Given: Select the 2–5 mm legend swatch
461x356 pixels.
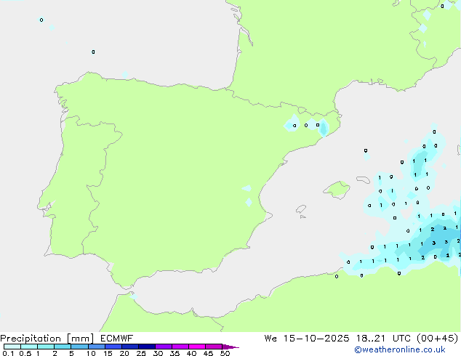Looking at the screenshot, I should 63,347.
